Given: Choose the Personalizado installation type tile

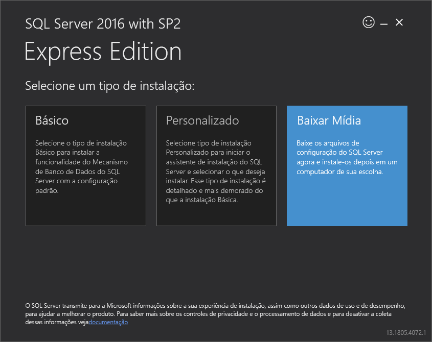Looking at the screenshot, I should click(x=216, y=166).
